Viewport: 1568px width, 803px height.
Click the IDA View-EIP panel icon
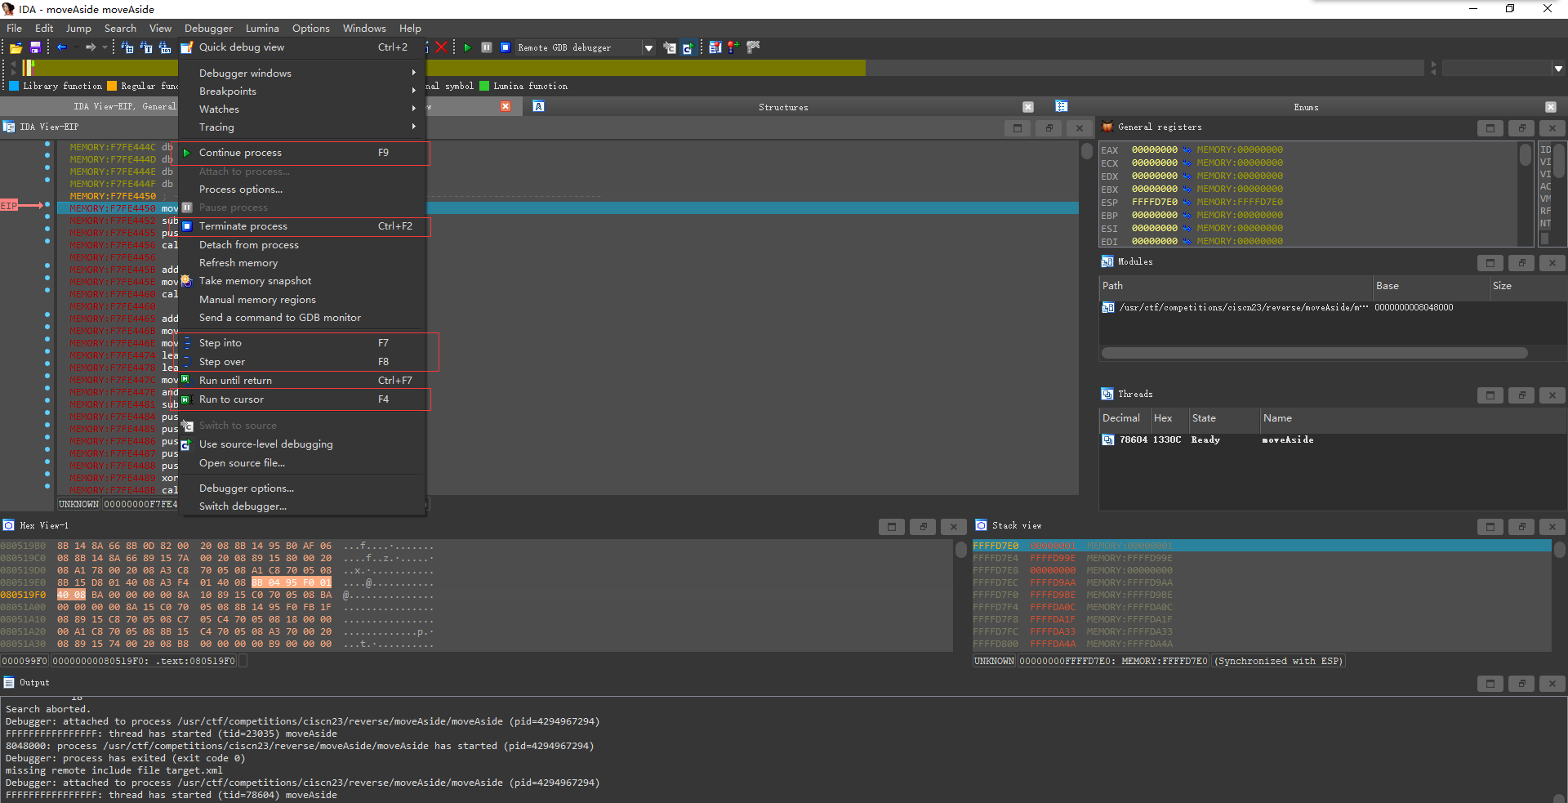9,127
